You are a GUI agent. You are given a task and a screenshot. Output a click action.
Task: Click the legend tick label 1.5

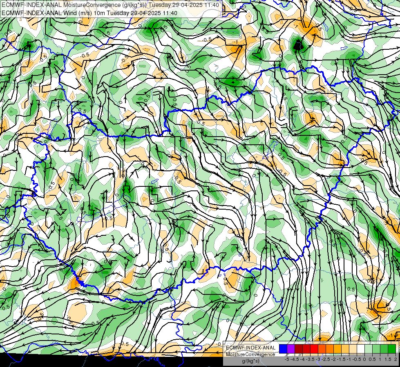click(388, 359)
